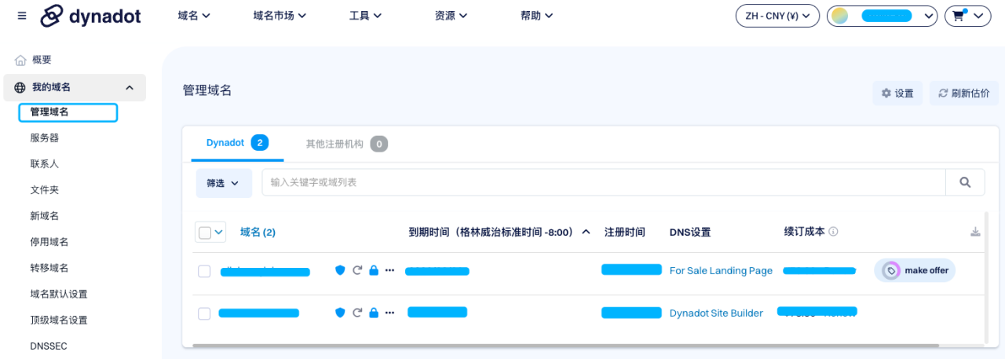Viewport: 1005px width, 359px height.
Task: Open more options in Dynadot Site Builder row
Action: tap(390, 313)
